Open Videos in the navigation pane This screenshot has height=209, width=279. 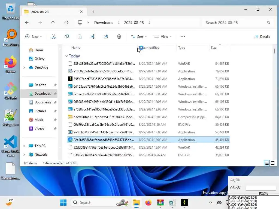pos(39,128)
